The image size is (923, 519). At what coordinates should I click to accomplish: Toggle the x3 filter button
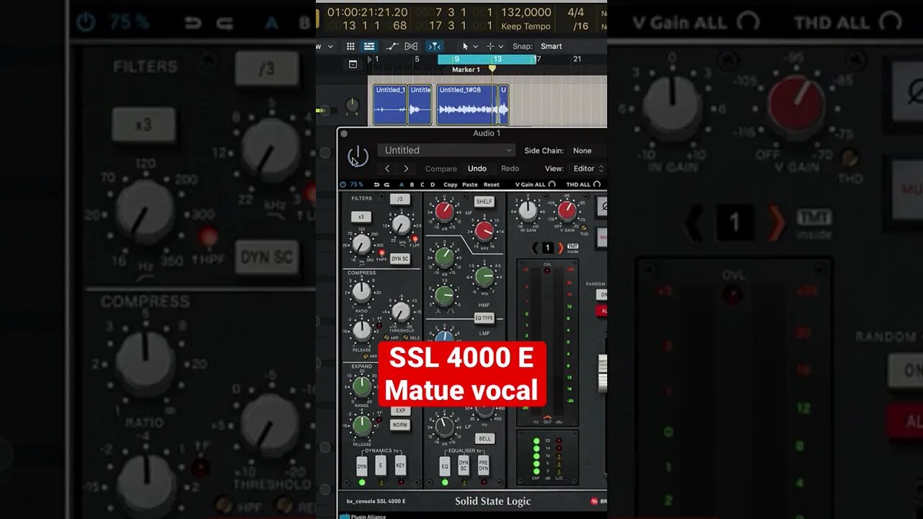point(361,217)
